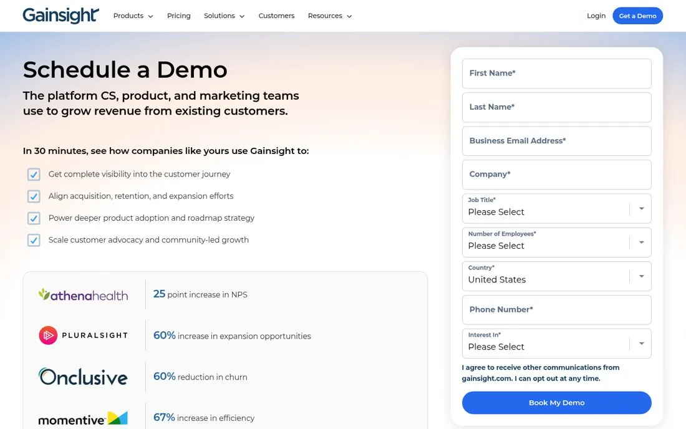Open the Interest In dropdown
This screenshot has width=686, height=429.
(556, 344)
